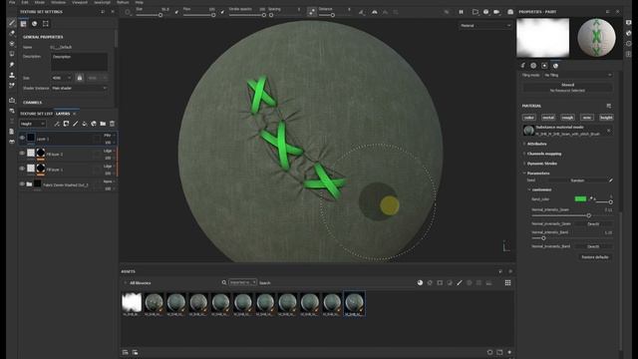Collapse the Parameters section
The image size is (638, 359).
537,174
